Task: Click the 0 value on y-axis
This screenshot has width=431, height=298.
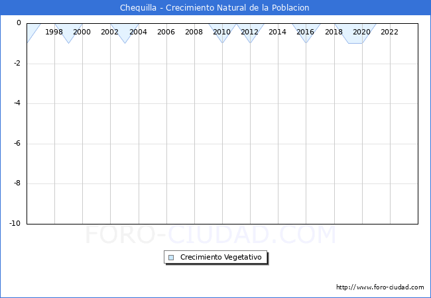Action: (x=19, y=23)
